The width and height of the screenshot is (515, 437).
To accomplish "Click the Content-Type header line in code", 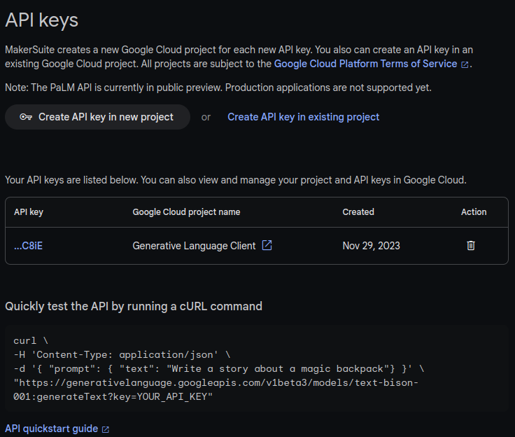I will [x=122, y=355].
